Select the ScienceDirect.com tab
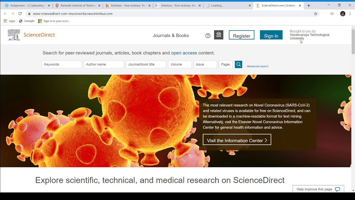 [x=278, y=6]
